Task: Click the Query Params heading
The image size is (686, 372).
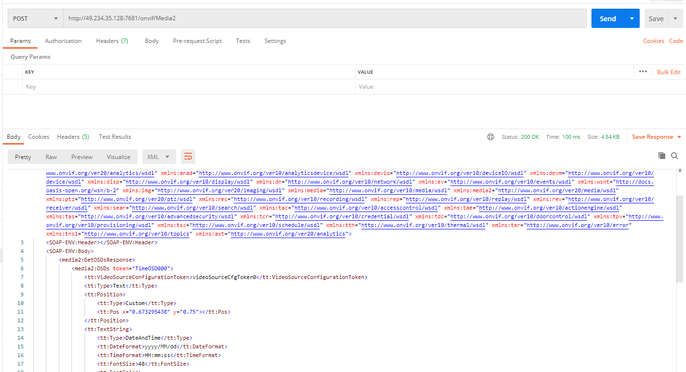Action: (x=30, y=57)
